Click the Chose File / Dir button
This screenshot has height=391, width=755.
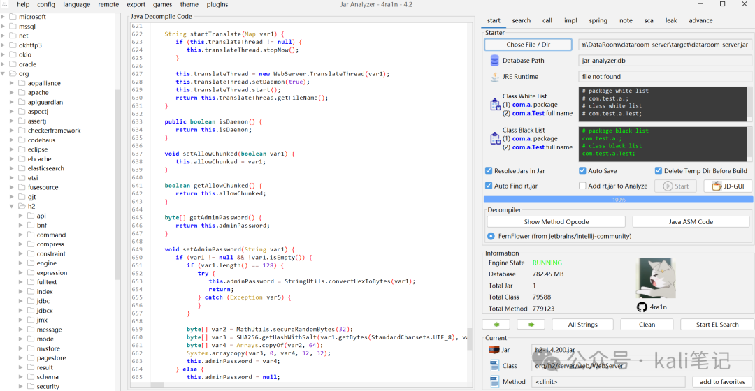pos(528,44)
